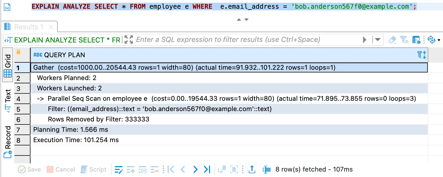Click the QUERY PLAN column header
The height and width of the screenshot is (177, 443).
pyautogui.click(x=229, y=55)
